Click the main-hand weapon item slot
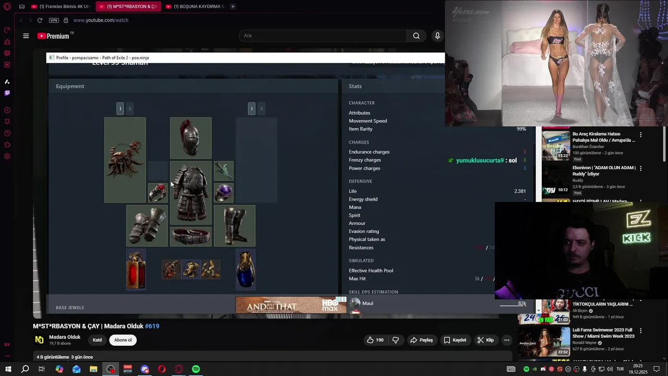This screenshot has width=668, height=376. pyautogui.click(x=125, y=160)
